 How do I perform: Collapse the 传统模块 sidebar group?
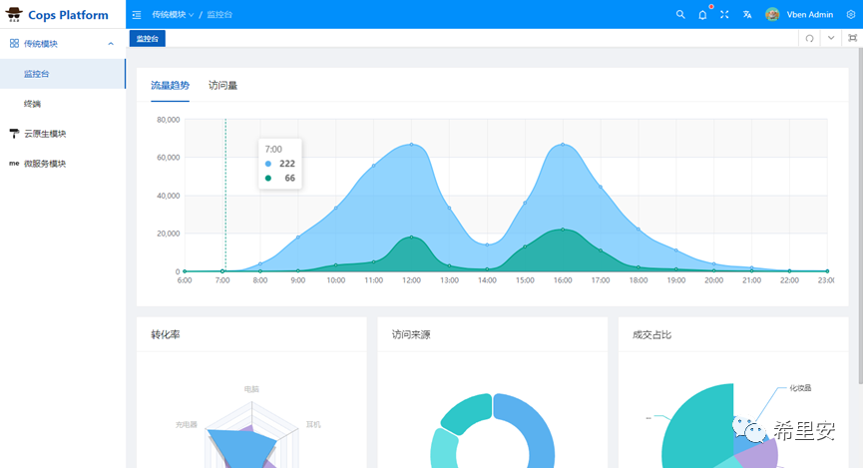63,44
